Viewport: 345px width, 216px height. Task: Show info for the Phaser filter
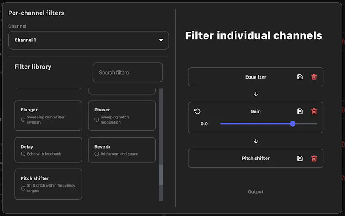(97, 120)
